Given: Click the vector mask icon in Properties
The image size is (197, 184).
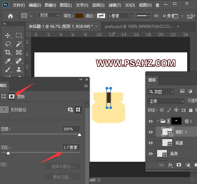Looking at the screenshot, I should [x=78, y=110].
